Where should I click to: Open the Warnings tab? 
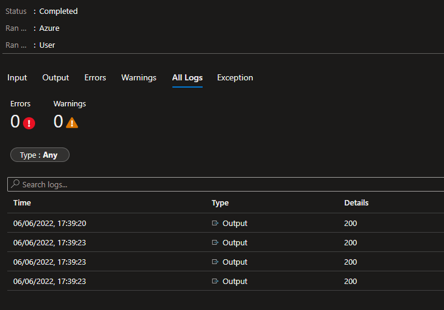139,78
